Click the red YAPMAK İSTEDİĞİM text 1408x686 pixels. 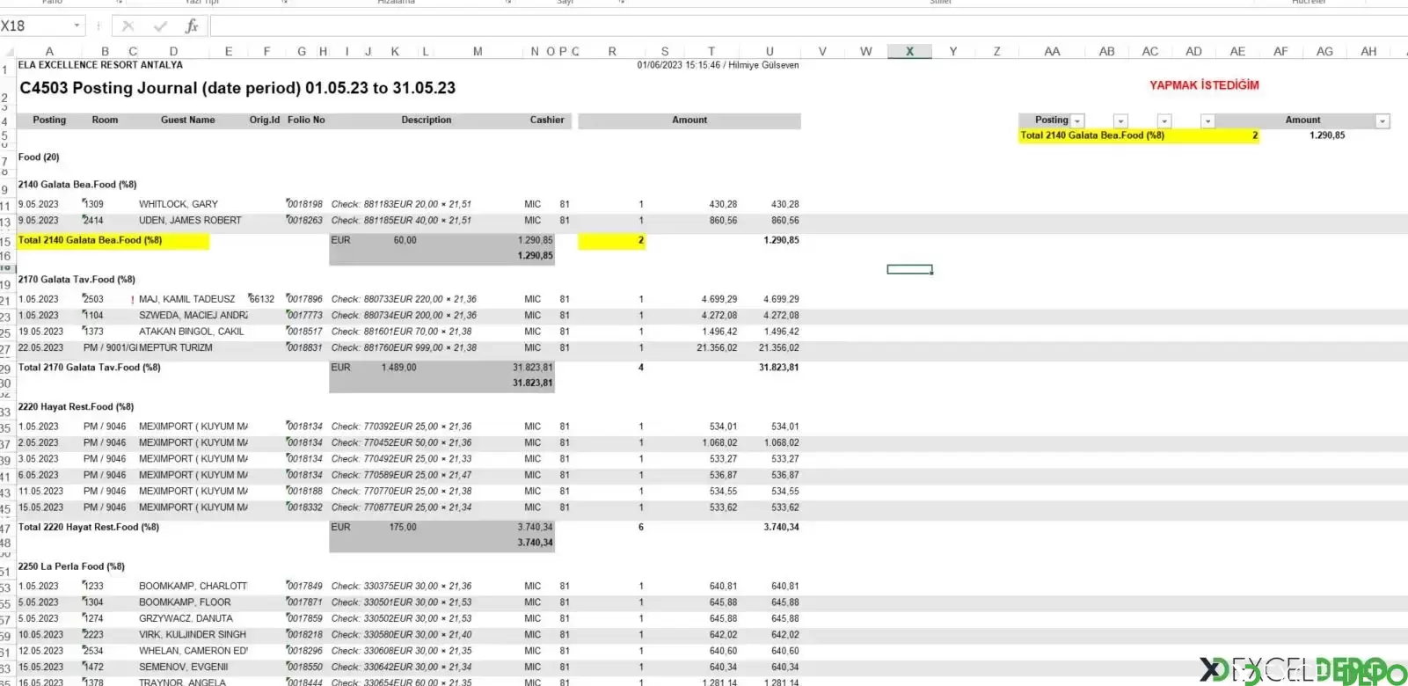1204,85
